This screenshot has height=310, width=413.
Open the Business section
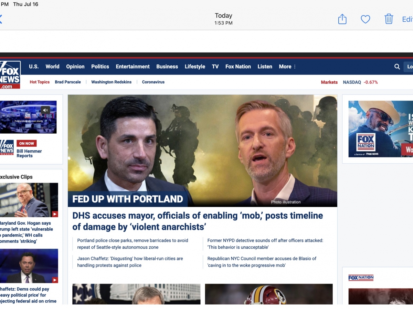click(x=167, y=66)
